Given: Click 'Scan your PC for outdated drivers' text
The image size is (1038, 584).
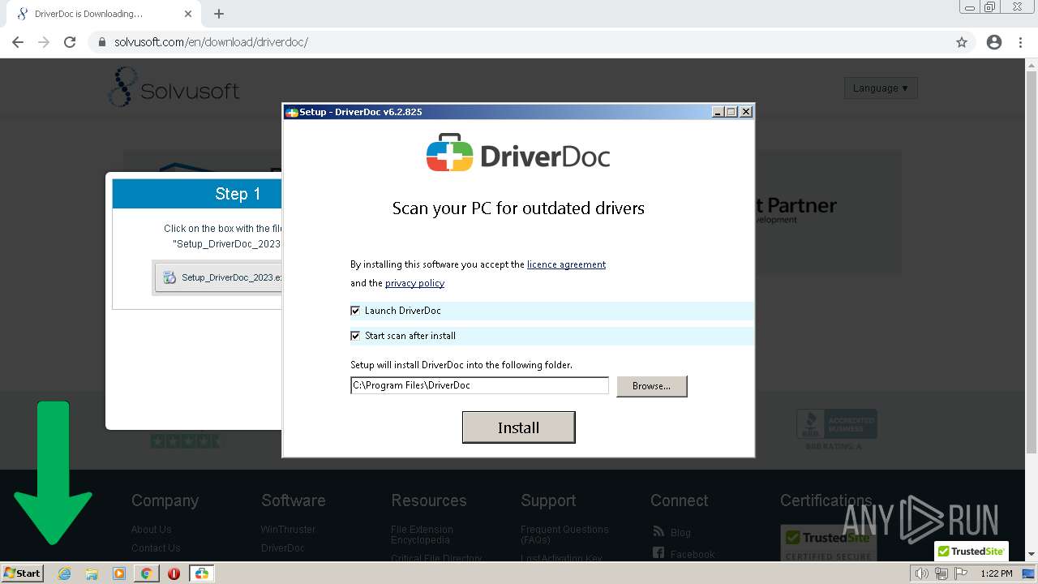Looking at the screenshot, I should pyautogui.click(x=518, y=208).
